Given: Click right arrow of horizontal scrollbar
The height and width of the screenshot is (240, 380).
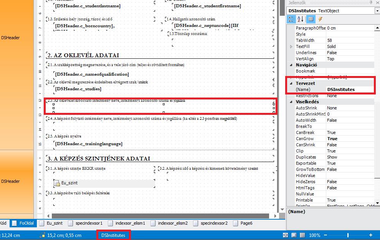Looking at the screenshot, I should [x=275, y=216].
